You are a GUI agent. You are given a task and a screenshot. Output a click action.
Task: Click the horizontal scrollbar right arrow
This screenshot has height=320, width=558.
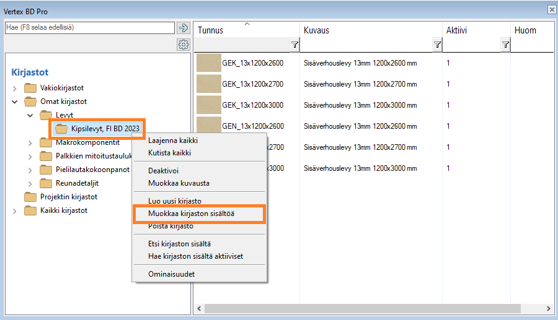coord(548,308)
